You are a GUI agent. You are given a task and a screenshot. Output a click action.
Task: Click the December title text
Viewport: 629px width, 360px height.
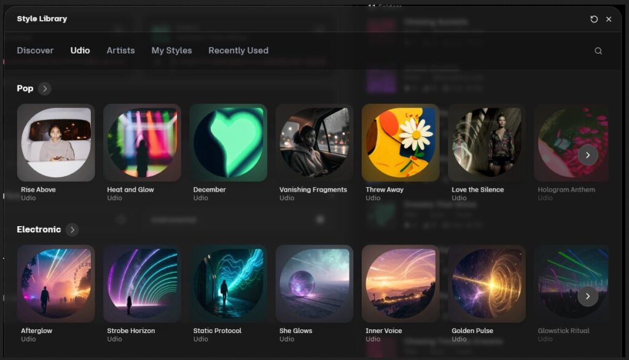point(209,189)
